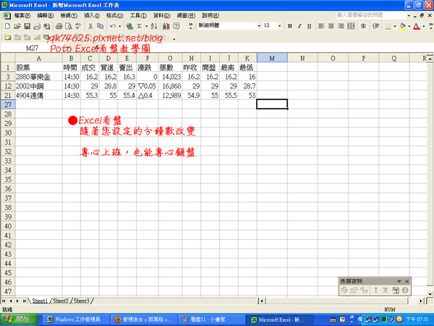Open the Fill Color palette dropdown arrow
The height and width of the screenshot is (326, 434).
click(409, 26)
